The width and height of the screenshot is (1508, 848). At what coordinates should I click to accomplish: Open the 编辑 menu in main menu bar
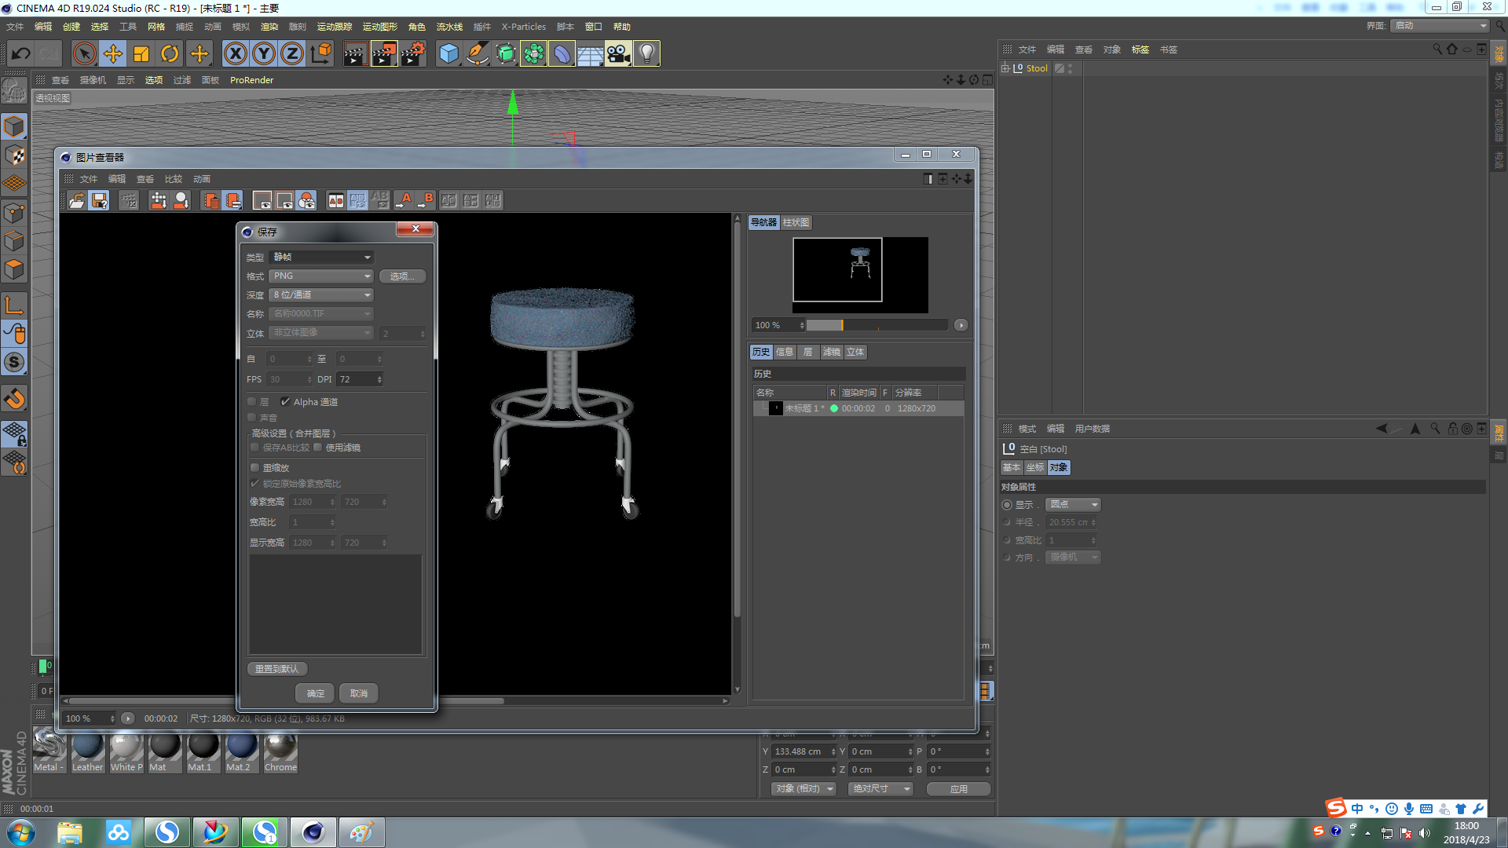tap(42, 26)
